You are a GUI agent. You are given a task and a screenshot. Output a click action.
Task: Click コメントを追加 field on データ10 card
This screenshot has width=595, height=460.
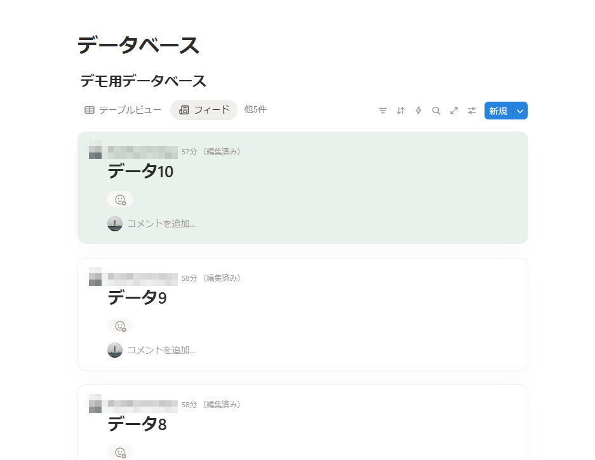click(161, 224)
